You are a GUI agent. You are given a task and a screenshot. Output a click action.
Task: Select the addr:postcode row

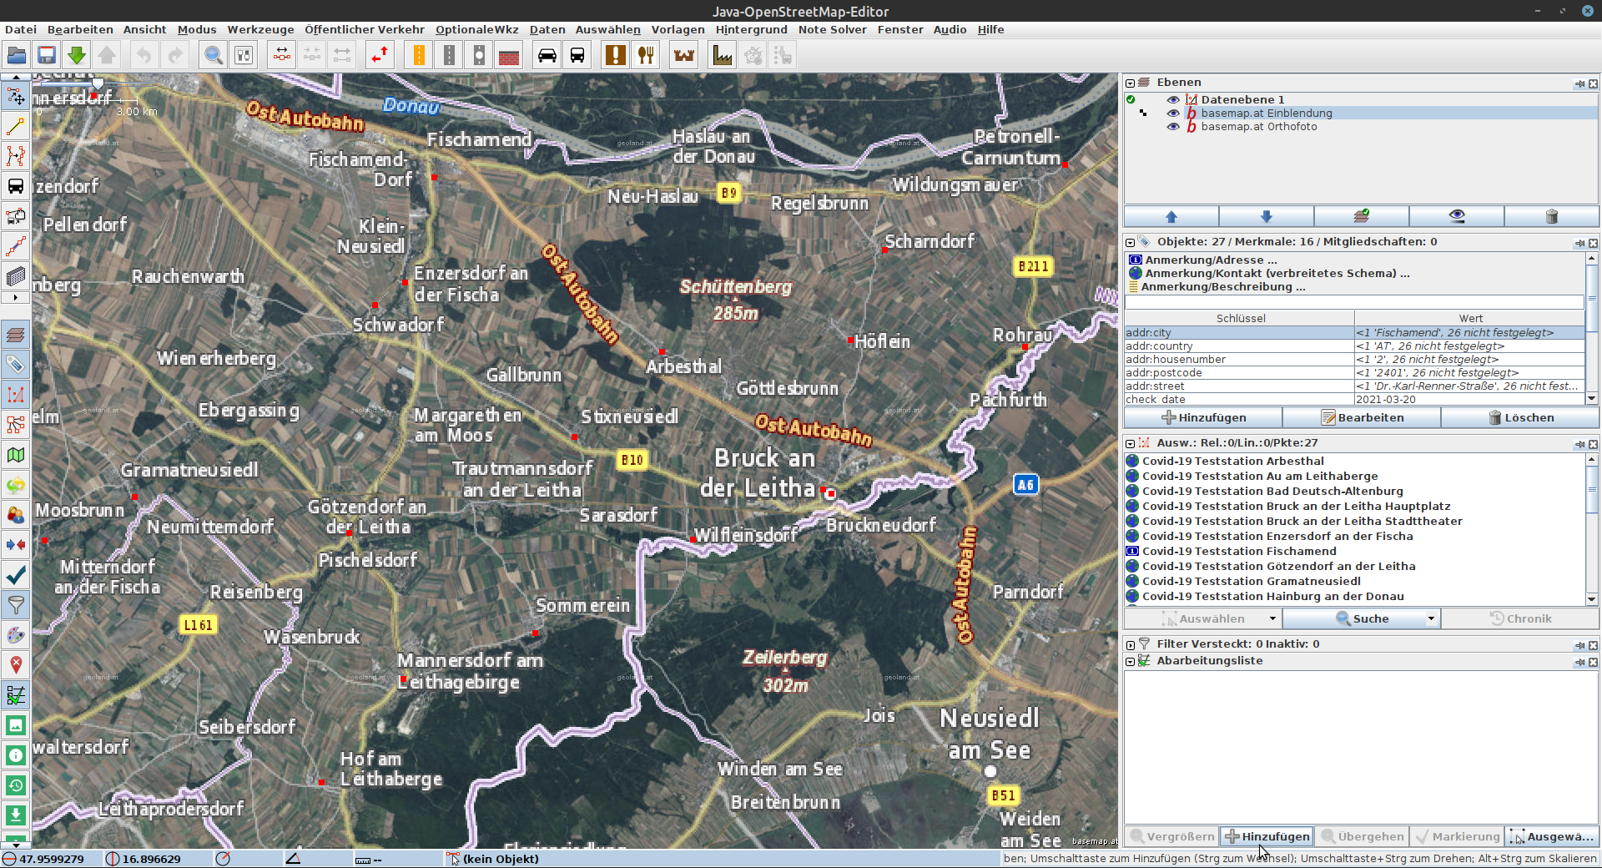click(x=1354, y=372)
